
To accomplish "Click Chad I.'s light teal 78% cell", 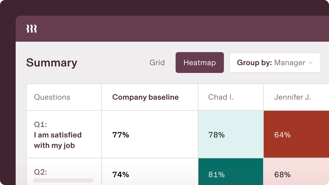I will pyautogui.click(x=230, y=135).
